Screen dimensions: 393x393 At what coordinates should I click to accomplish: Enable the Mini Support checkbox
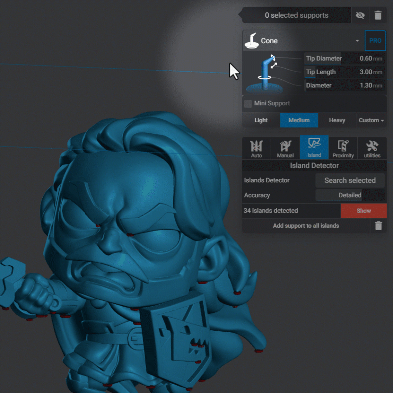(248, 103)
